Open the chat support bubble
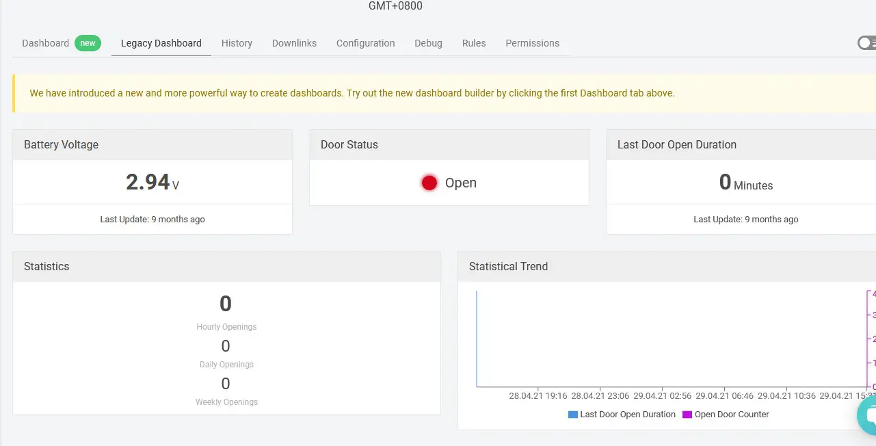Viewport: 876px width, 446px height. tap(868, 415)
